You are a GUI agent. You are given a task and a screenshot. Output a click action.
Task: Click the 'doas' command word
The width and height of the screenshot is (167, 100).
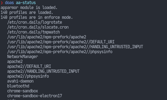tap(9, 3)
